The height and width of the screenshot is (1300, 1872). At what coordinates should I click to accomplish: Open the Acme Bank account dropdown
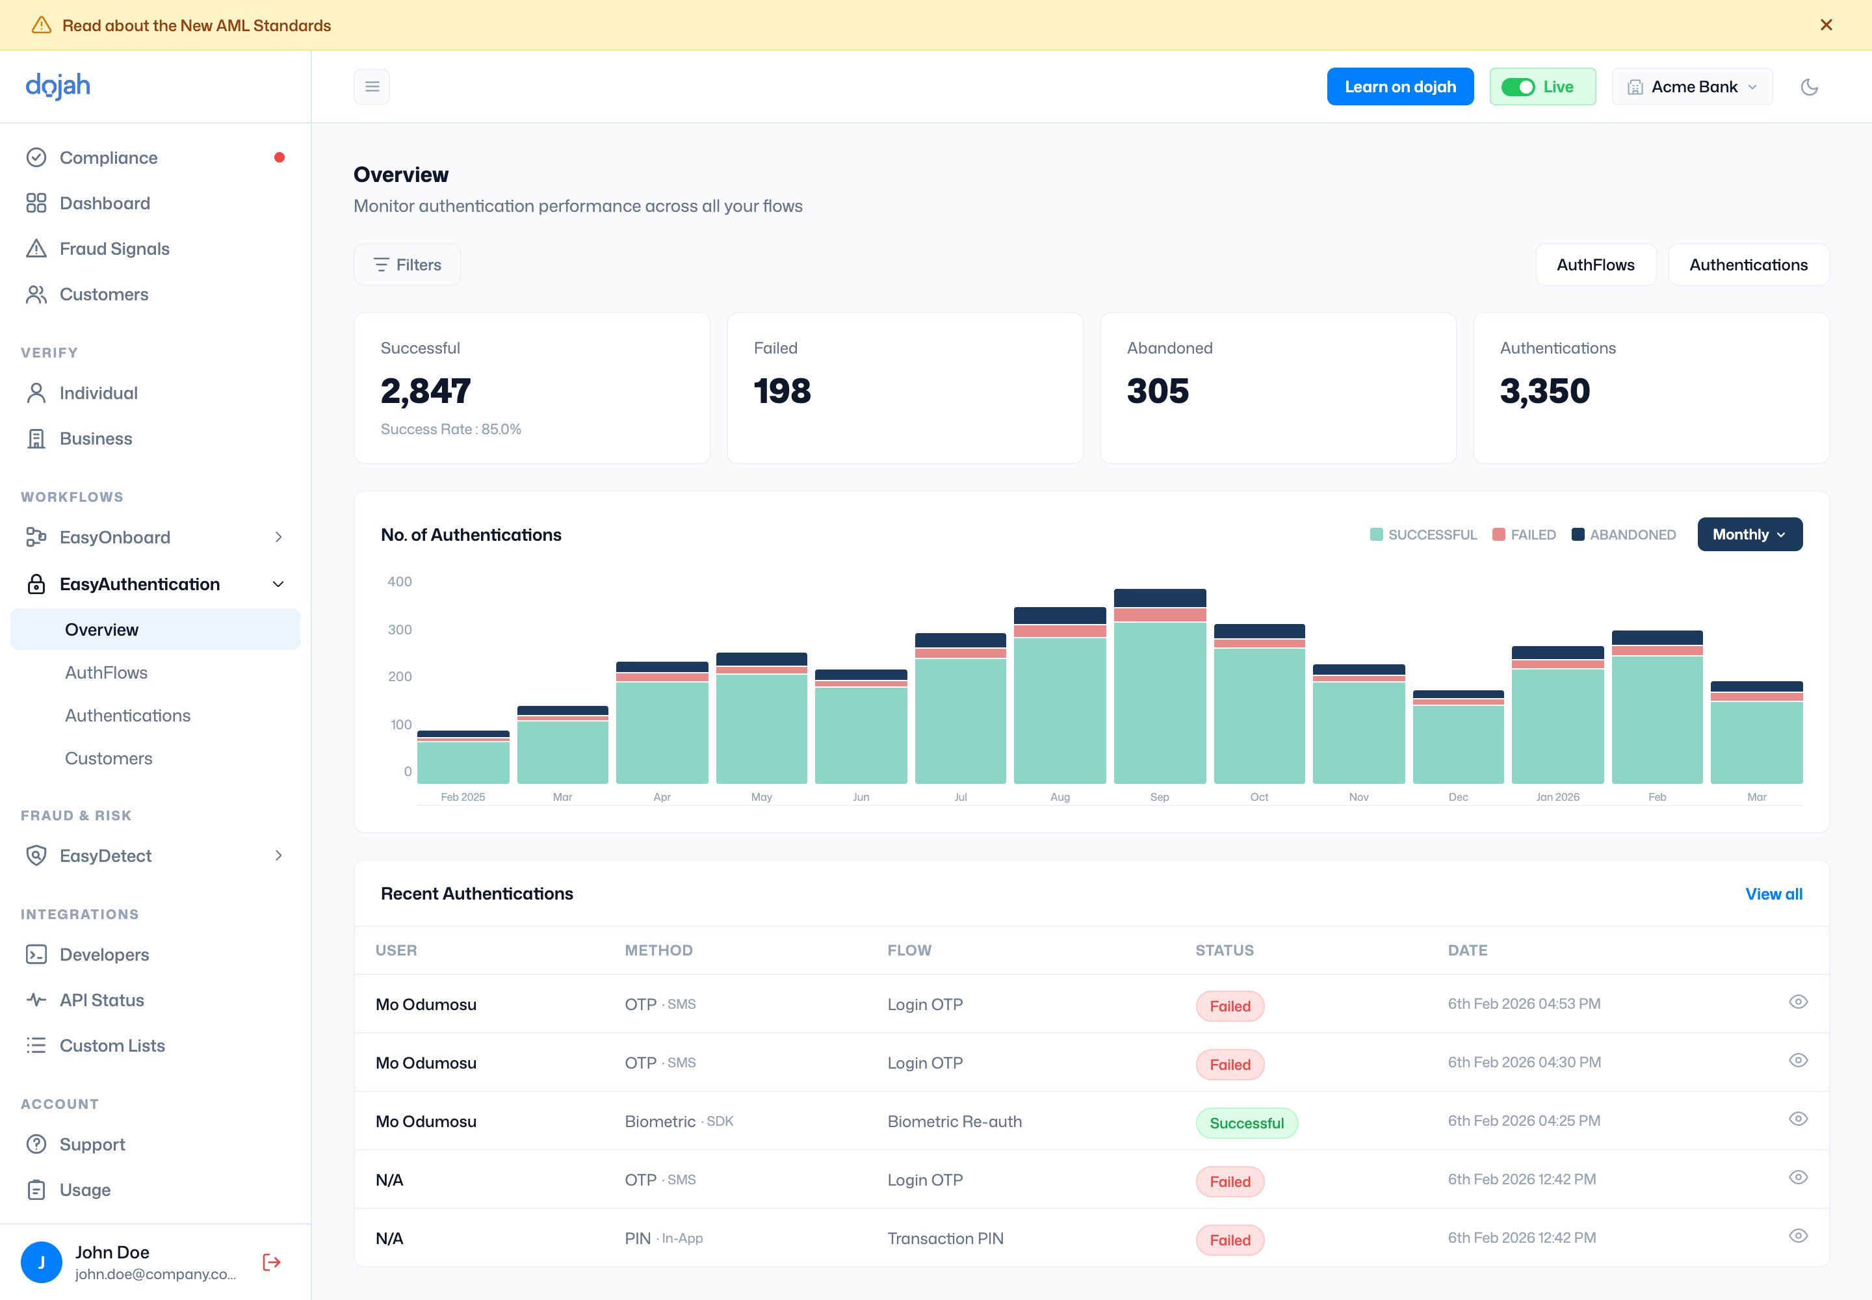click(x=1692, y=86)
